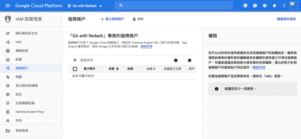The width and height of the screenshot is (301, 139).
Task: Click the 權限 panel heading
Action: [213, 36]
